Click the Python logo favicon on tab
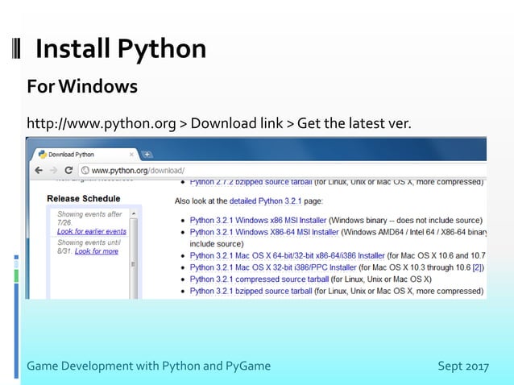514x385 pixels. [x=42, y=155]
